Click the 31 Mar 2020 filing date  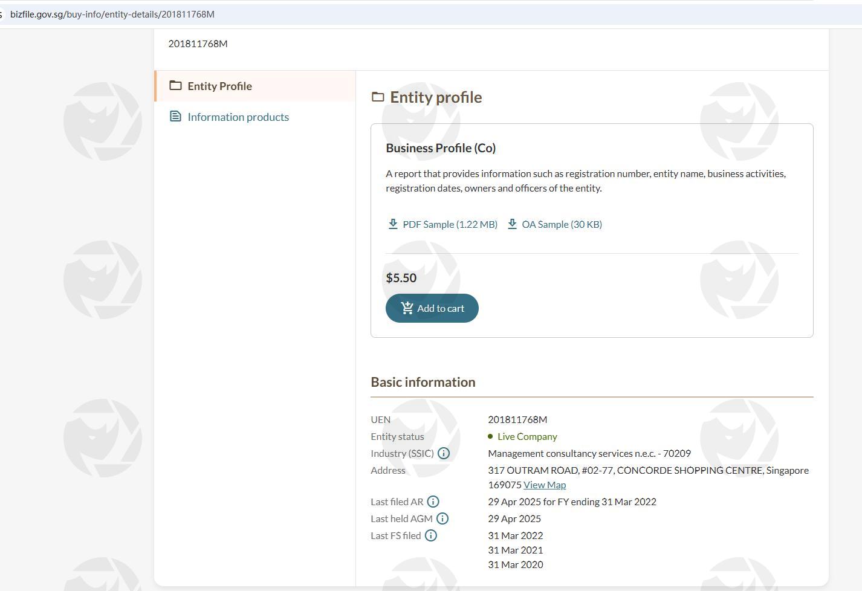[515, 564]
